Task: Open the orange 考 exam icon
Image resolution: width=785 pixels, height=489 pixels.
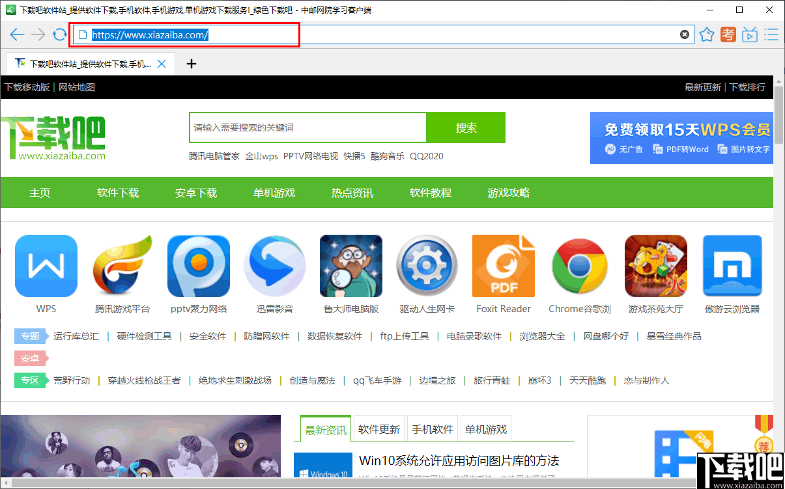Action: coord(728,34)
